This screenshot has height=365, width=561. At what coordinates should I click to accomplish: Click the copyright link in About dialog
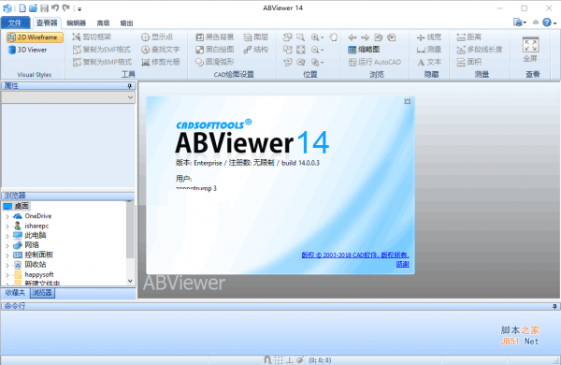click(x=355, y=255)
